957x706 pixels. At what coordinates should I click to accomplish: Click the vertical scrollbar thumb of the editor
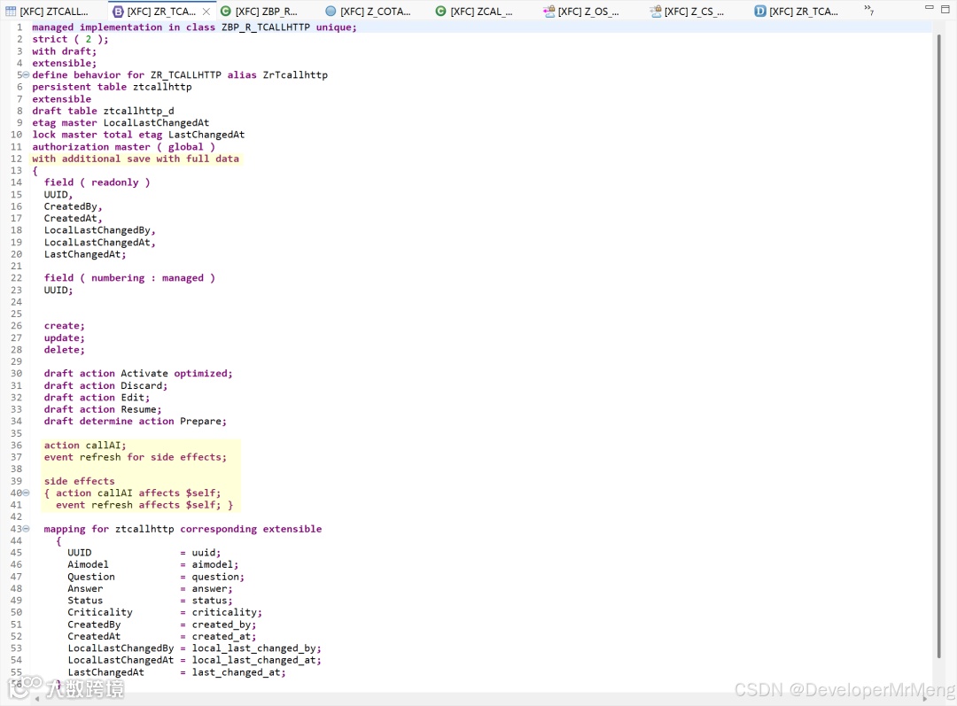[938, 345]
